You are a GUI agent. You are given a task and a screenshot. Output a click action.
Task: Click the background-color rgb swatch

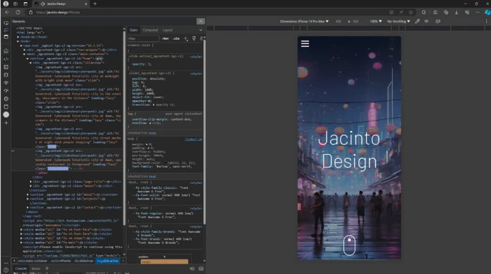coord(166,163)
